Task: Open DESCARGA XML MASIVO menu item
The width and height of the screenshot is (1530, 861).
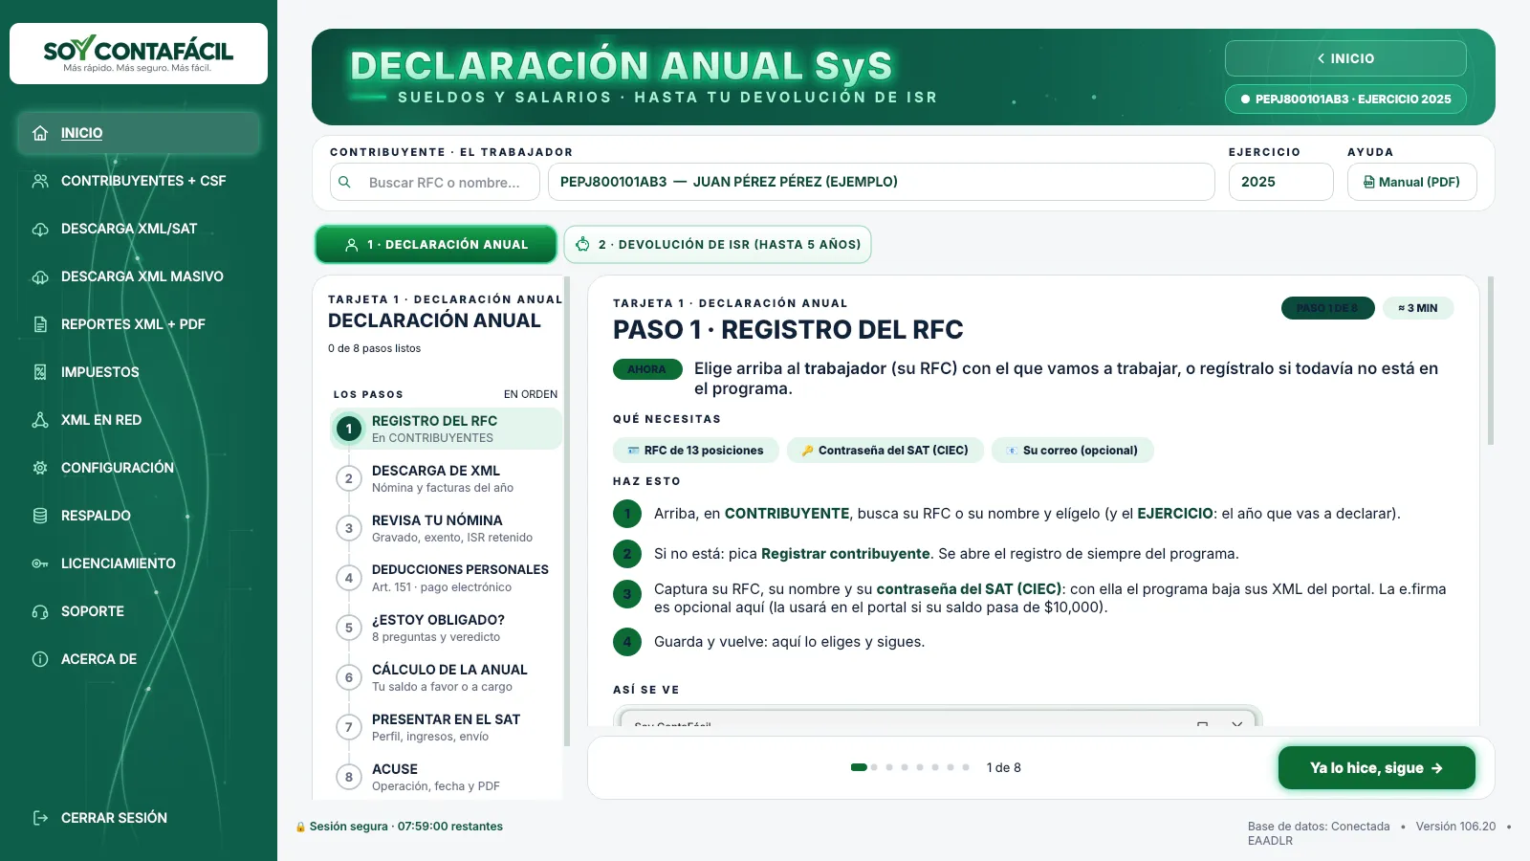Action: [x=139, y=276]
